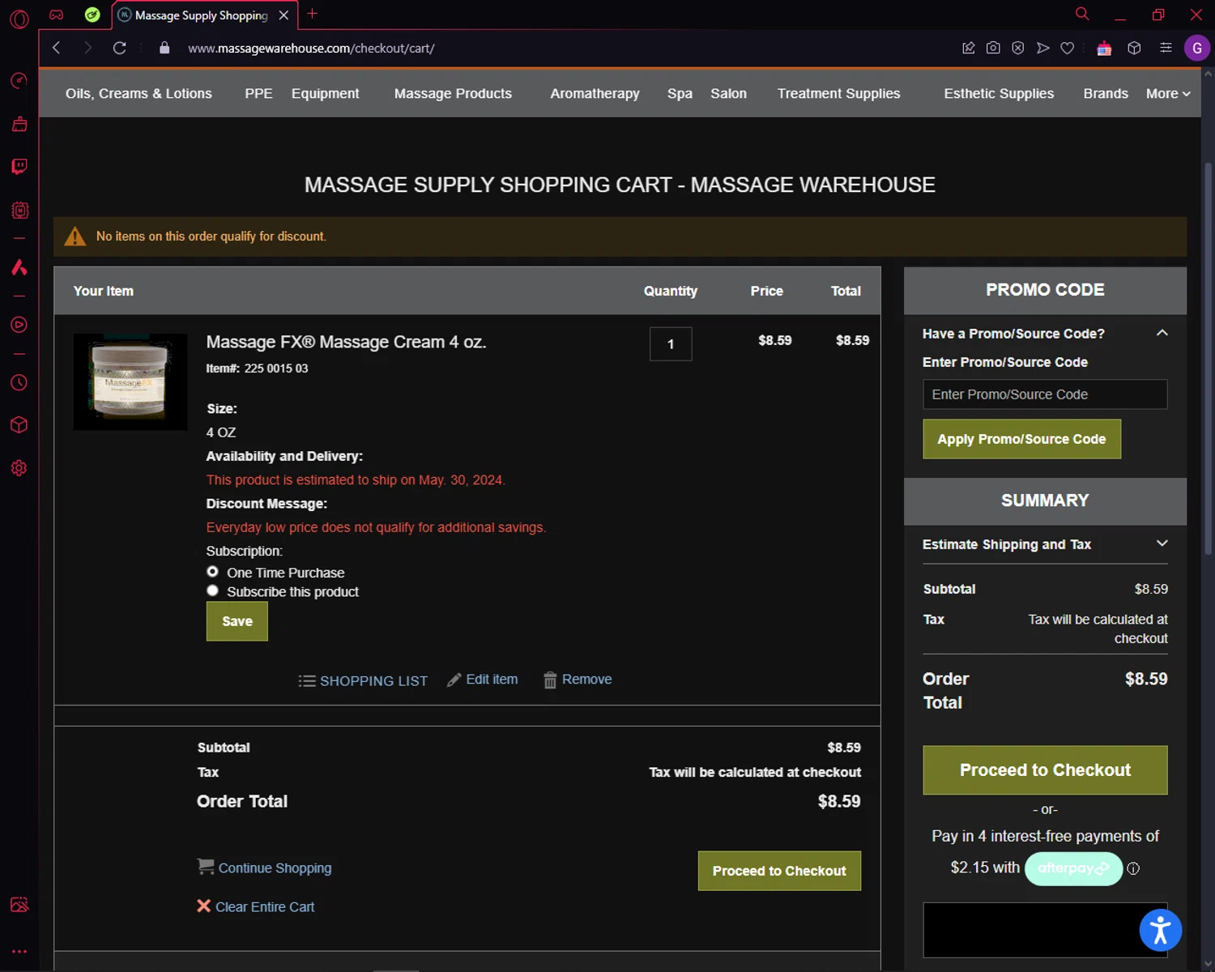
Task: Open the Spa category
Action: [x=680, y=93]
